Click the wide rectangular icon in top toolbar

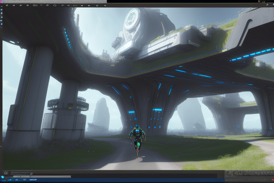[x=35, y=5]
